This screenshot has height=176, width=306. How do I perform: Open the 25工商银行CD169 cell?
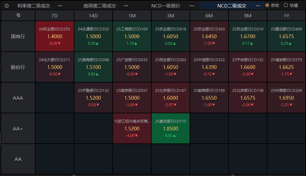[x=132, y=36]
